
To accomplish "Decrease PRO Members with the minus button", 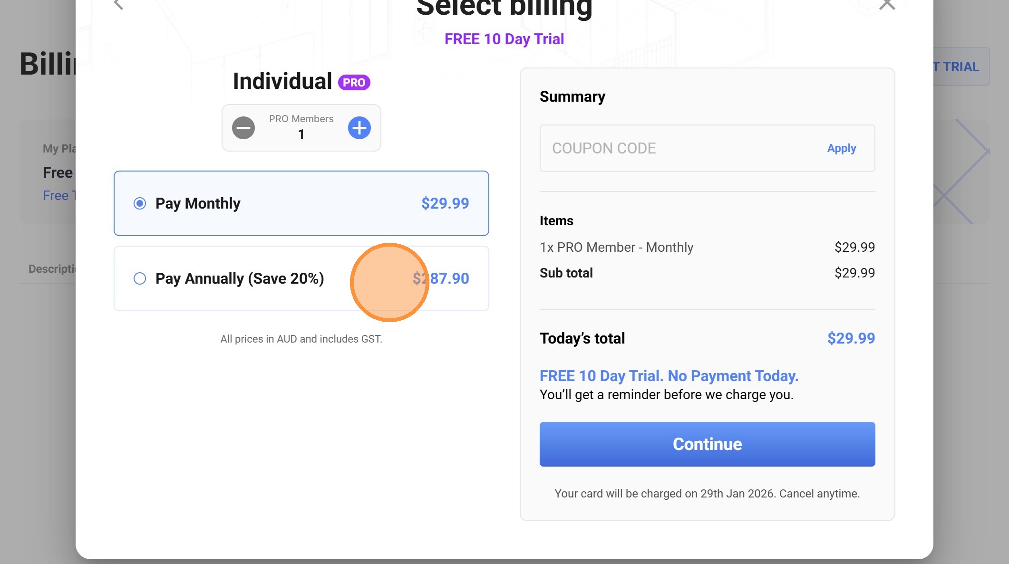I will click(243, 128).
